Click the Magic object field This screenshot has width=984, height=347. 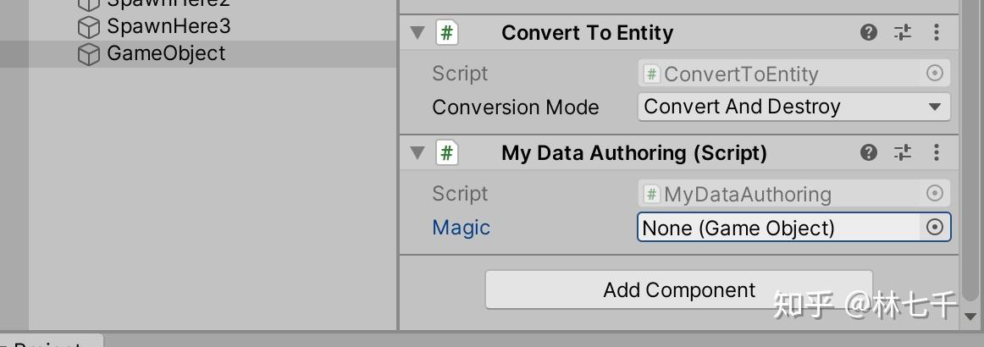(777, 228)
